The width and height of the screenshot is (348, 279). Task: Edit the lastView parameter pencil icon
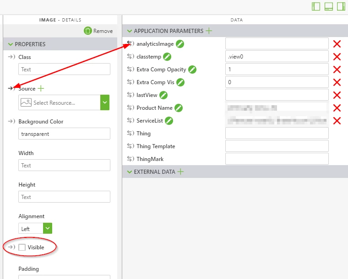click(x=163, y=95)
